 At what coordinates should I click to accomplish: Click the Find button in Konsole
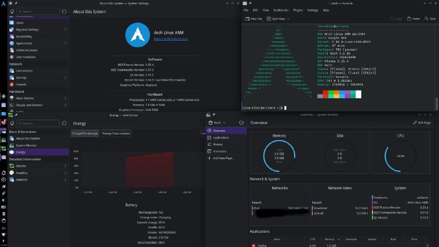pos(430,19)
